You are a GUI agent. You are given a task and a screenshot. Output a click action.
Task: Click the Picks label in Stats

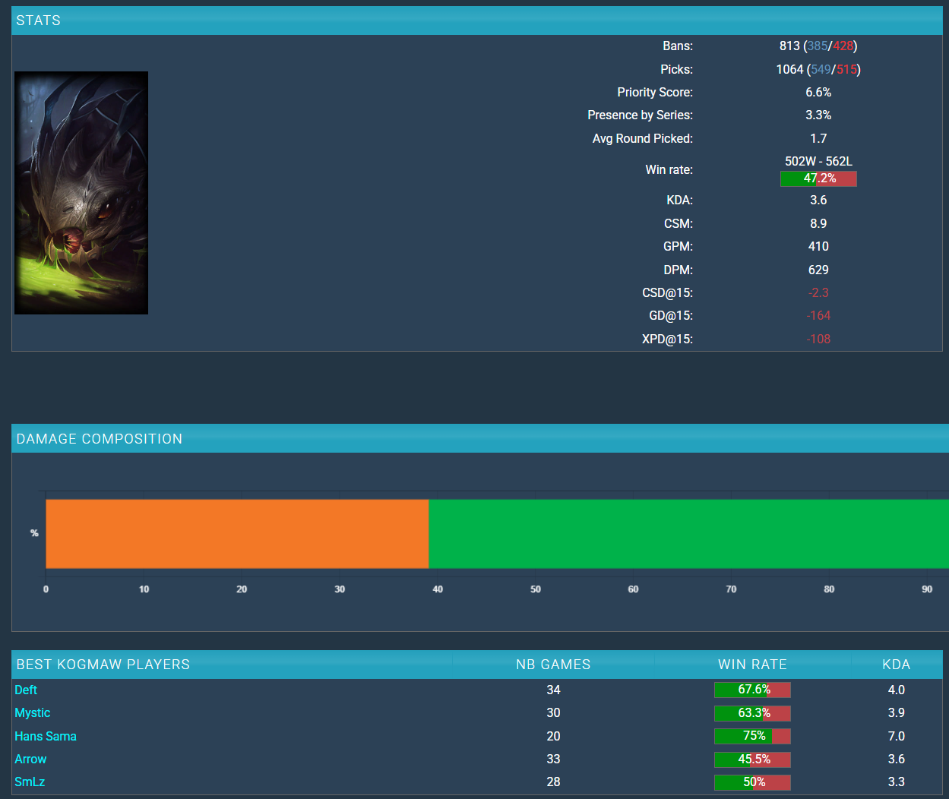click(x=676, y=69)
